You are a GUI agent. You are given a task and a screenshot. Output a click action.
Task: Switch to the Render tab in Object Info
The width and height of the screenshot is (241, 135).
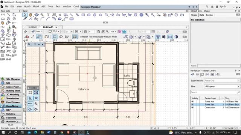coord(209,15)
